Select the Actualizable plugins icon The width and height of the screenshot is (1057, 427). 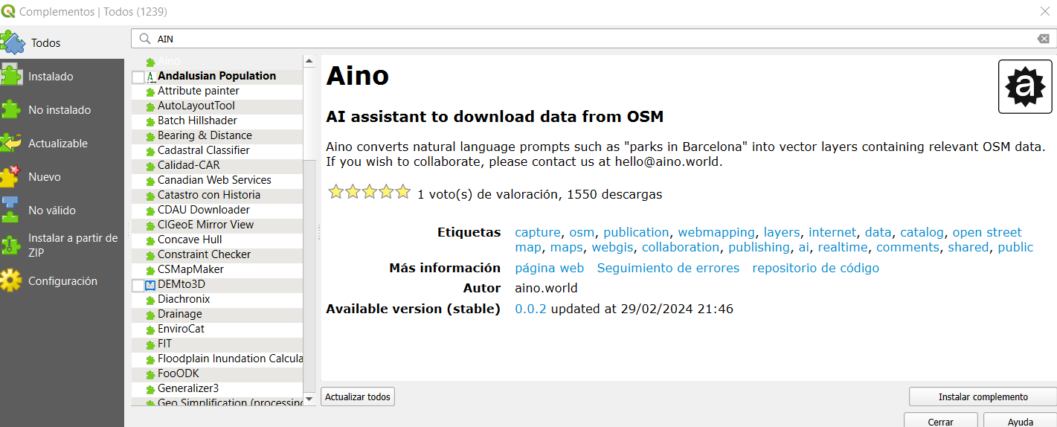coord(11,143)
